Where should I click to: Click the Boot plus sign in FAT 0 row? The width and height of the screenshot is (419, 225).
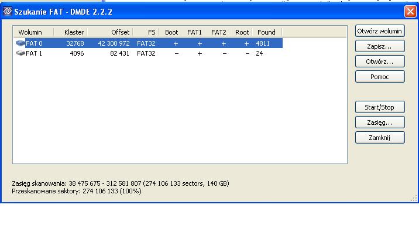pos(176,43)
